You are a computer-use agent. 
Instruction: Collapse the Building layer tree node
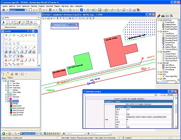click(x=6, y=101)
